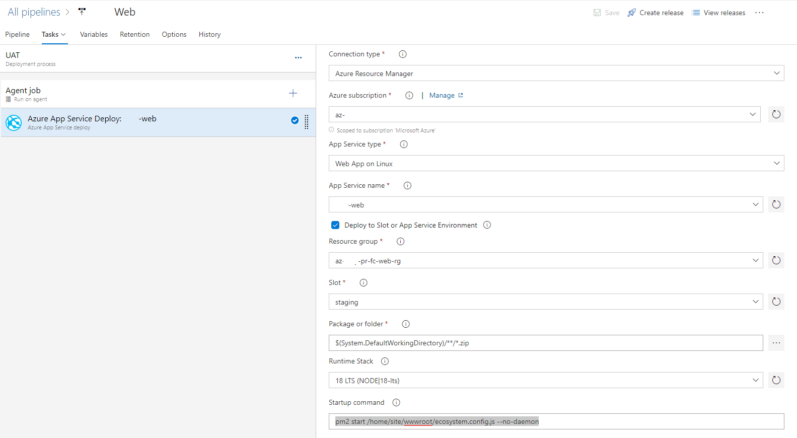Refresh the Slot list
The image size is (797, 438).
click(776, 302)
